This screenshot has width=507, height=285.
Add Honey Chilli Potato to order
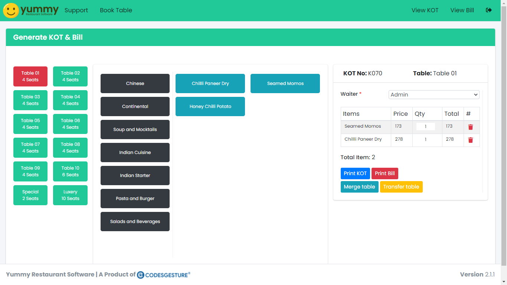point(210,107)
